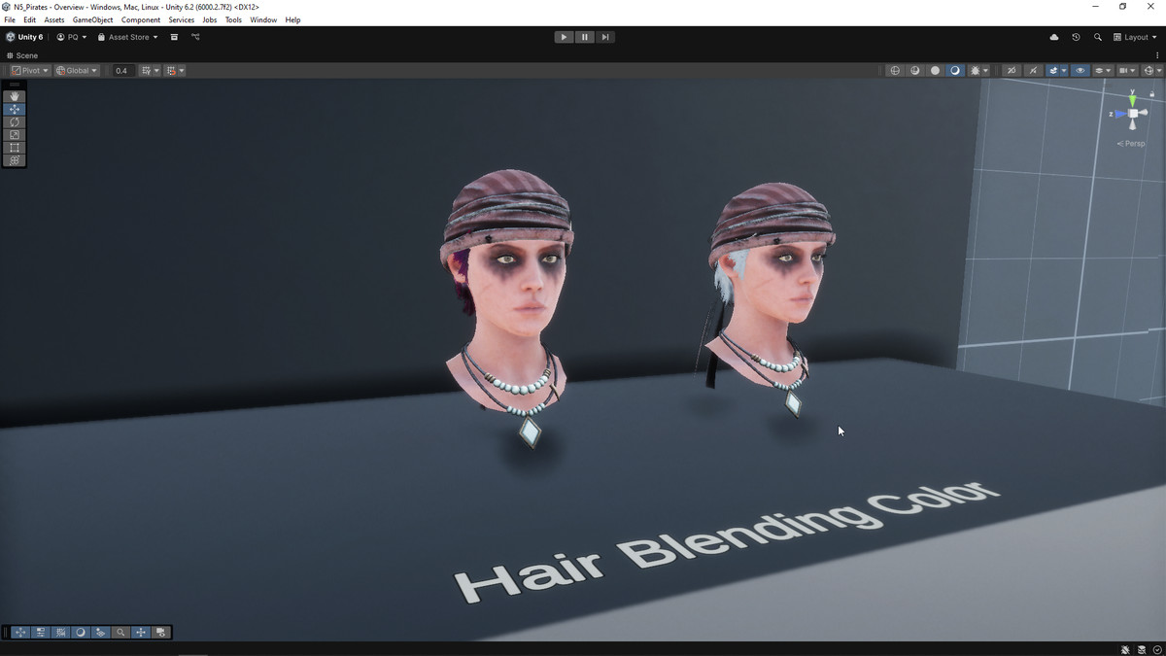
Task: Select the Rotate tool
Action: click(x=15, y=122)
